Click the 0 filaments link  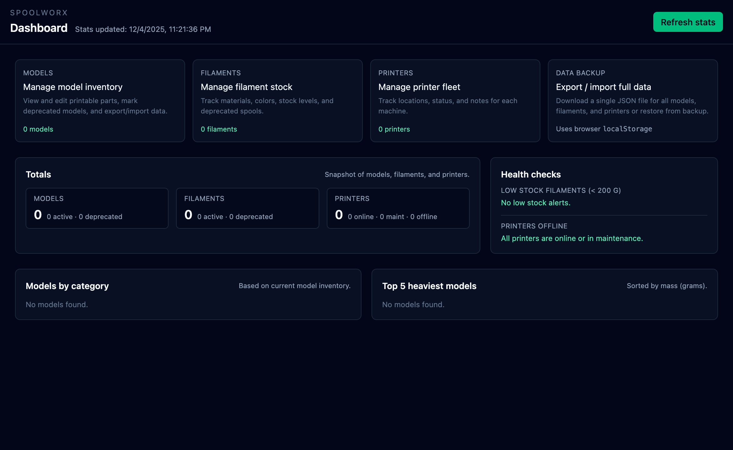[219, 129]
